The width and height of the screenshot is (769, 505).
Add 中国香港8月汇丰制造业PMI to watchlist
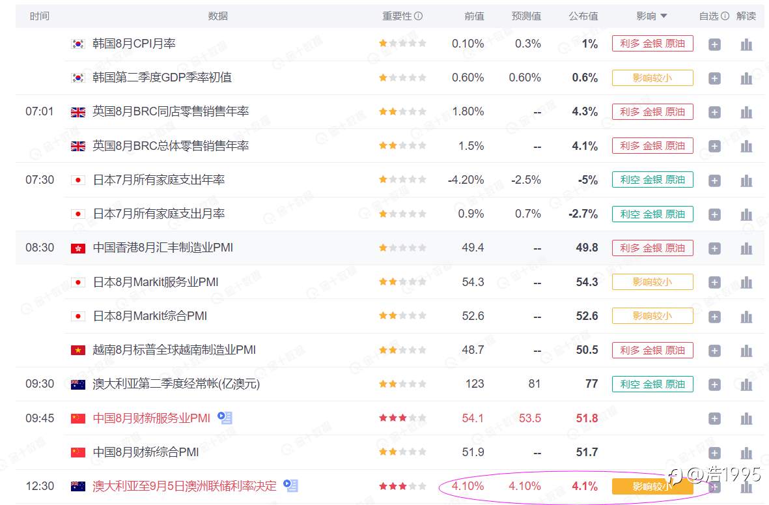(714, 248)
